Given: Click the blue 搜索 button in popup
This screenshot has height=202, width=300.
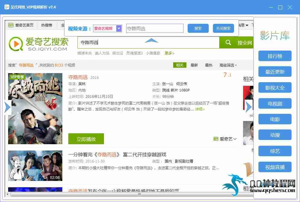Looking at the screenshot, I should click(198, 29).
